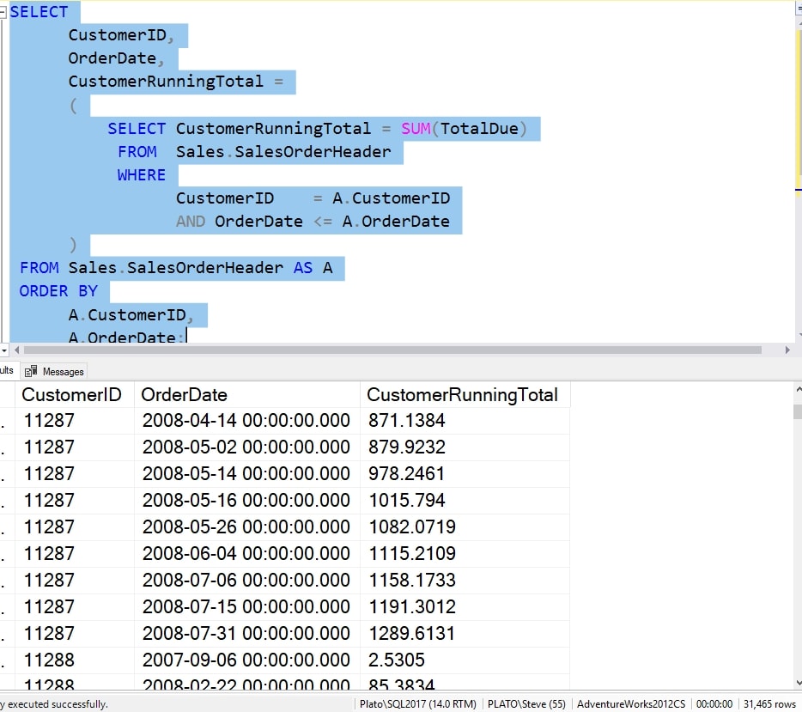Click the results grid vertical scrollbar thumb
The height and width of the screenshot is (712, 802).
click(797, 411)
